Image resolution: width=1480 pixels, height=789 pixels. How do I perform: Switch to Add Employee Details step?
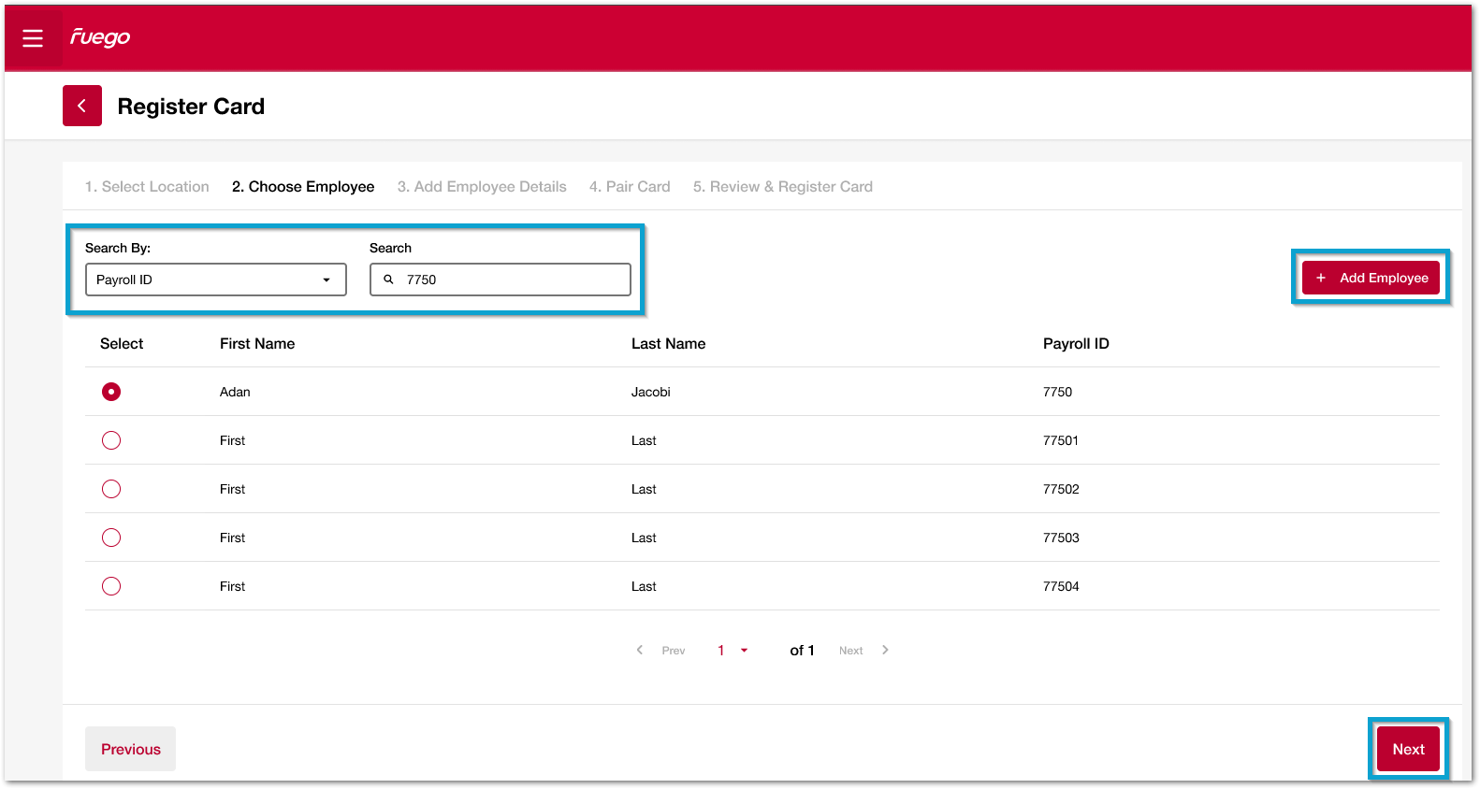pos(482,187)
